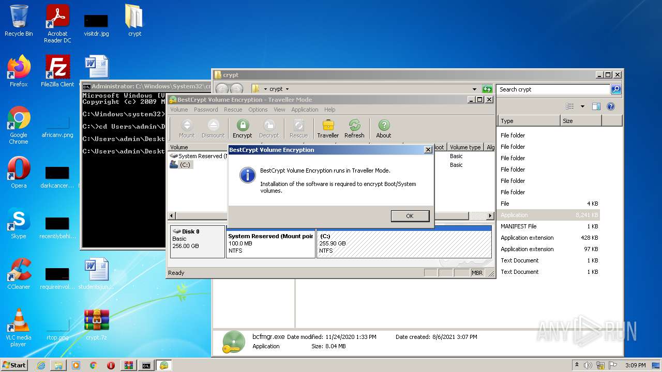The height and width of the screenshot is (372, 662).
Task: Click the Refresh toolbar icon in BestCrypt
Action: click(x=354, y=129)
